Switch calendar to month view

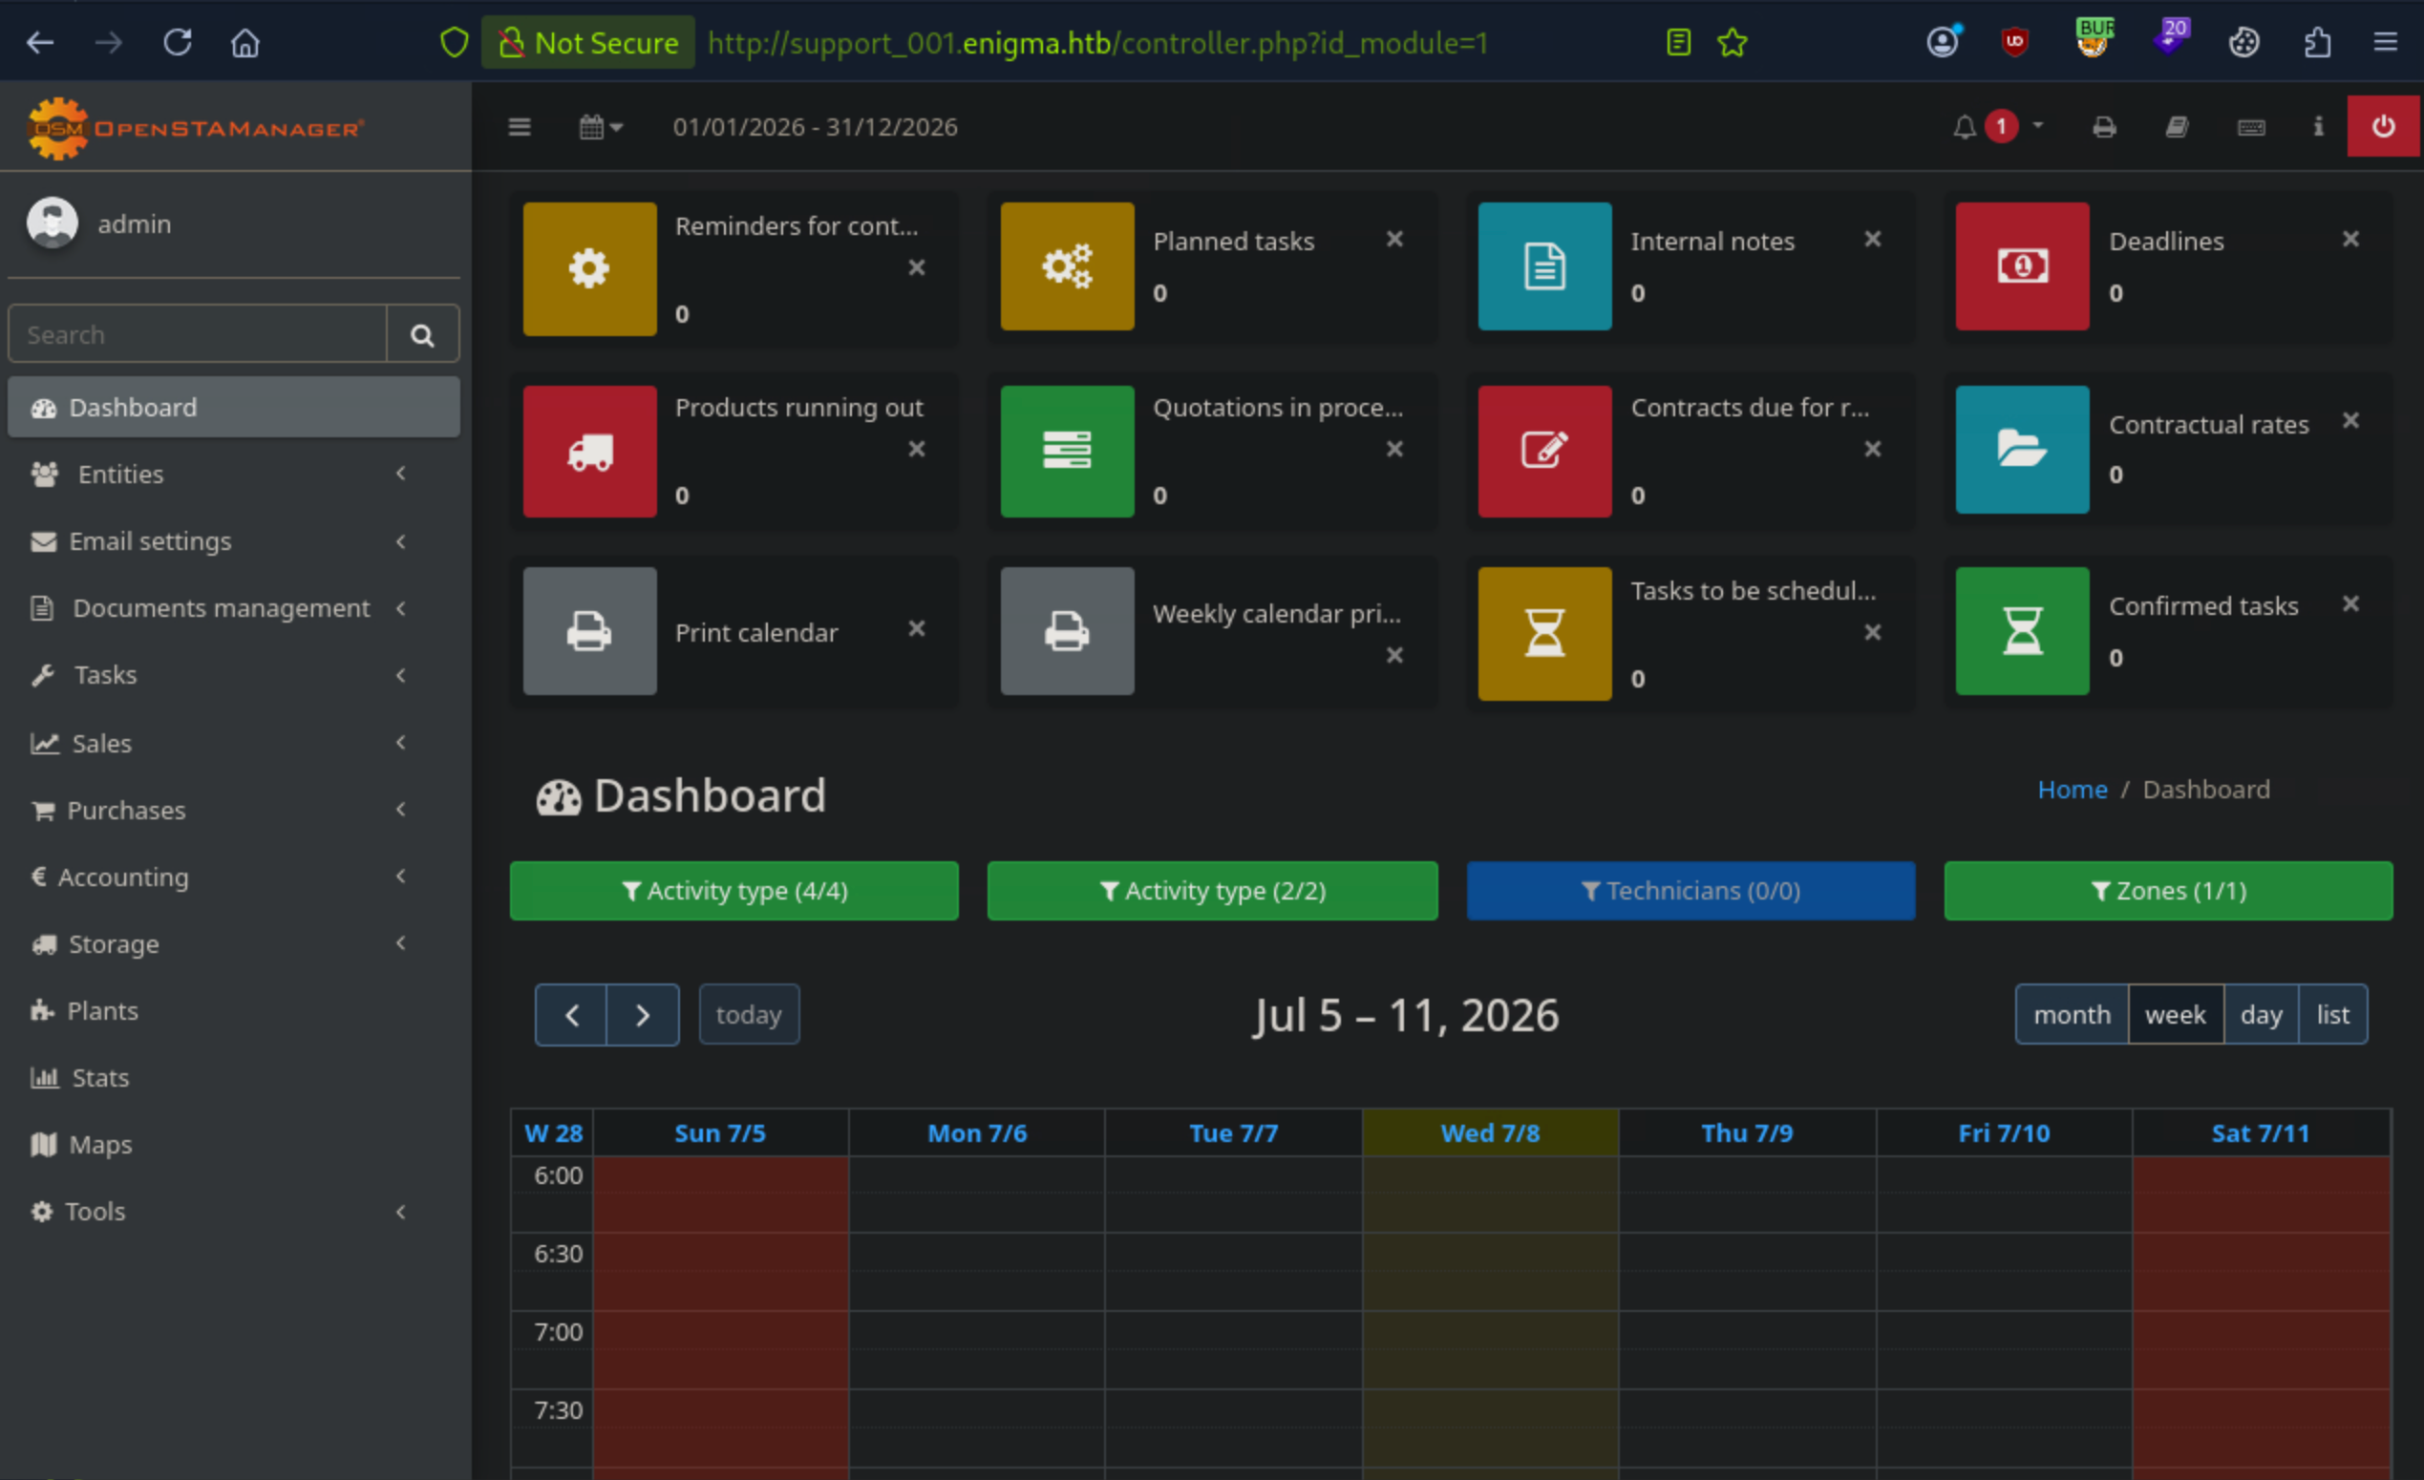point(2071,1014)
